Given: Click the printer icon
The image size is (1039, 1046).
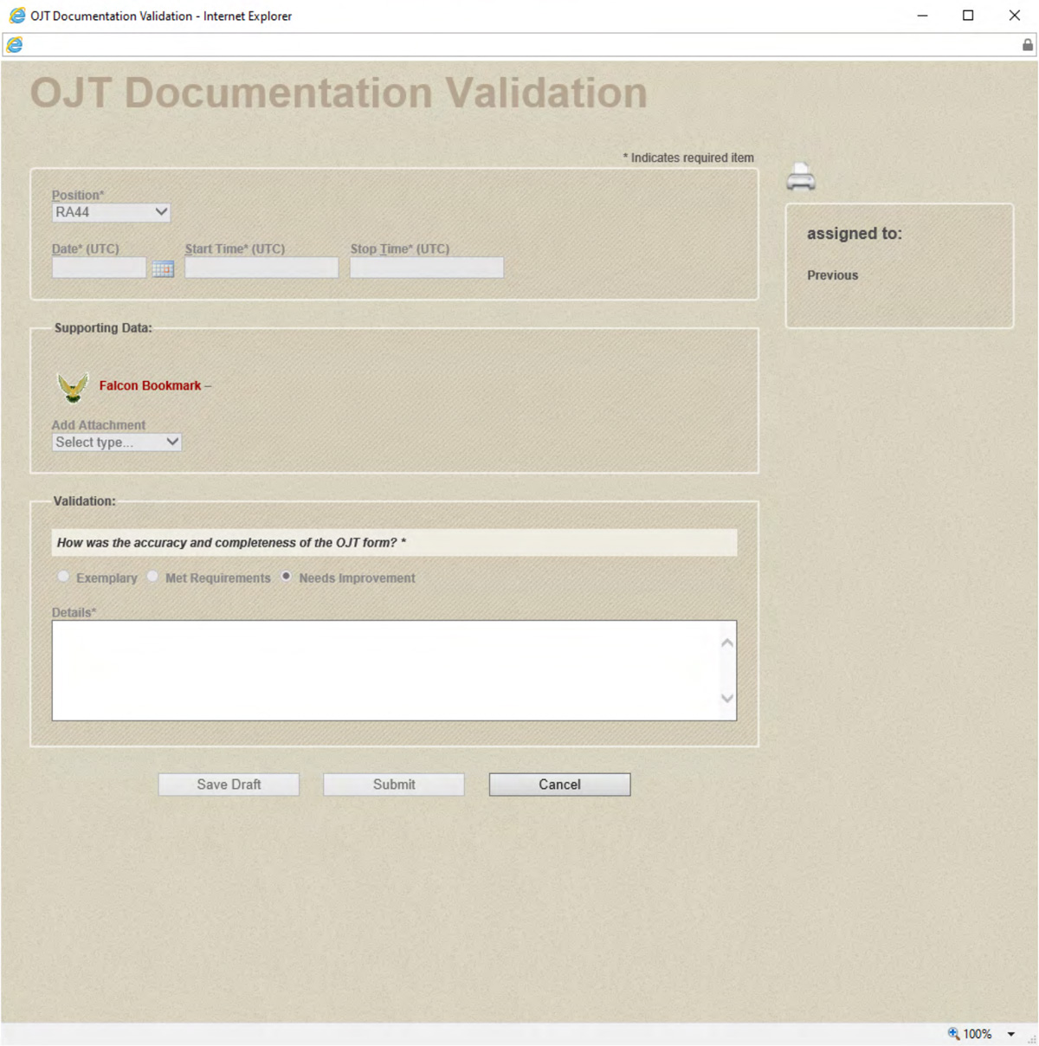Looking at the screenshot, I should (x=801, y=178).
